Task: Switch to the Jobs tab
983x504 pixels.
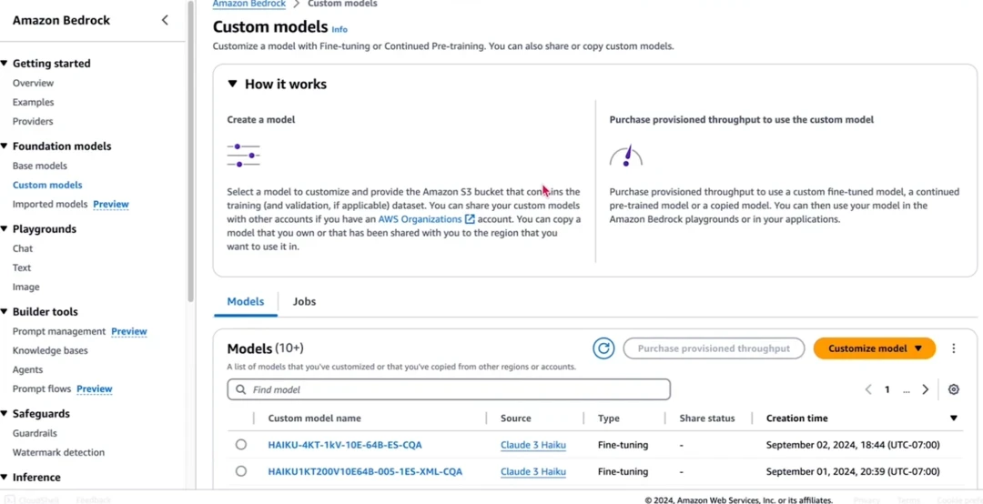Action: point(304,301)
